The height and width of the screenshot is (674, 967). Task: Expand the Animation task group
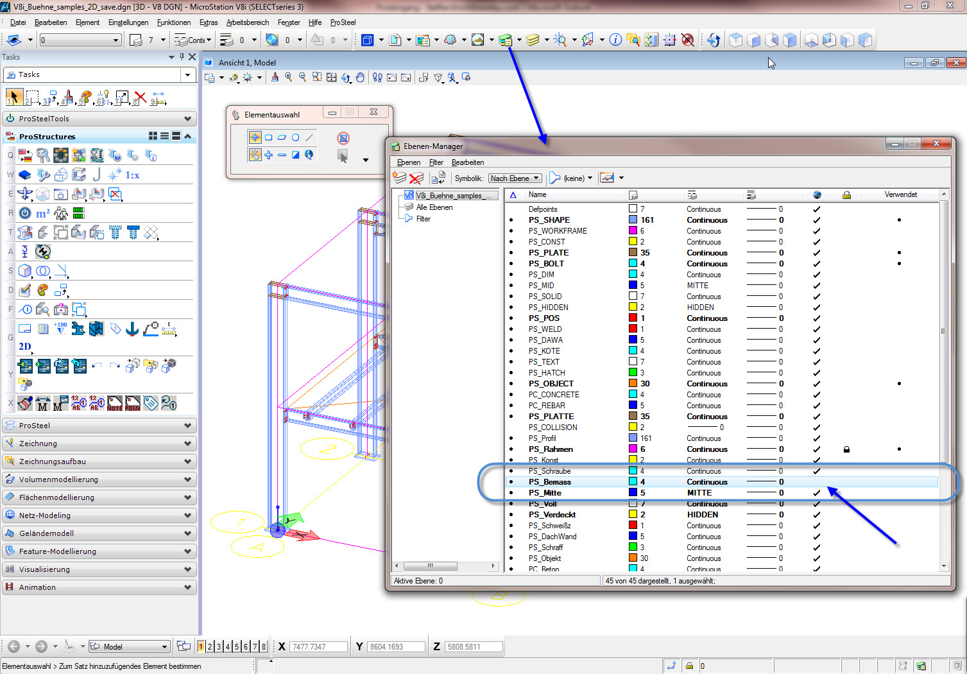(99, 587)
